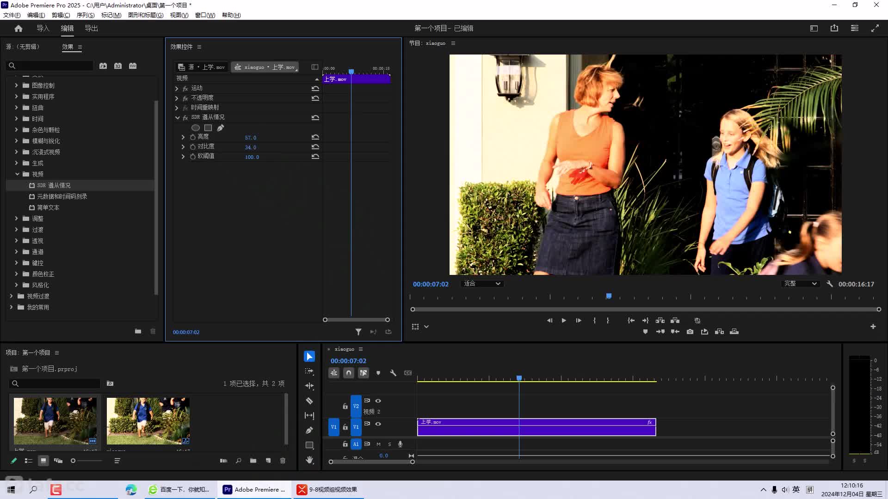888x499 pixels.
Task: Click Mark In bracket button
Action: [594, 321]
